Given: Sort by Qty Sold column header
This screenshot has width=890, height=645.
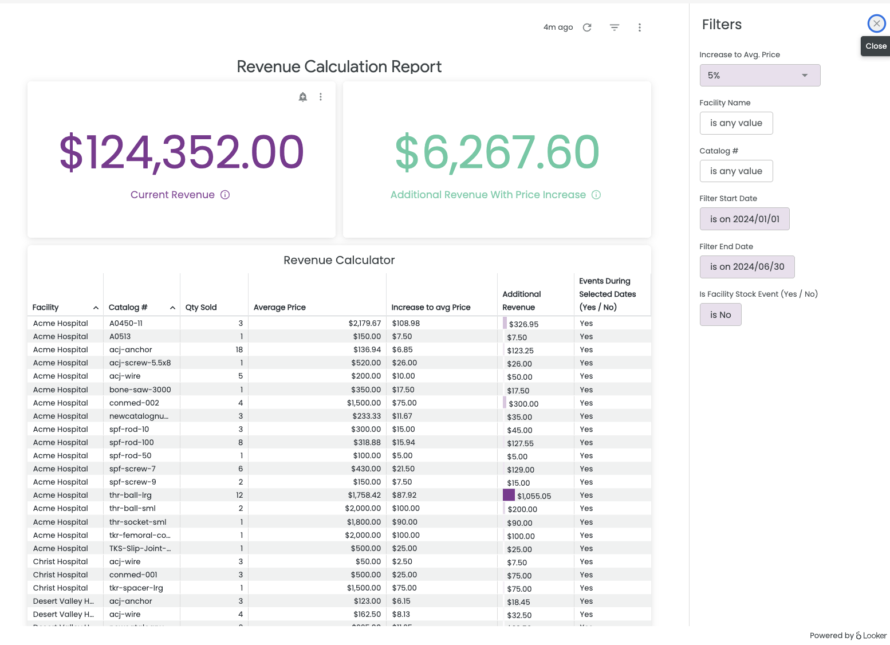Looking at the screenshot, I should (x=201, y=308).
